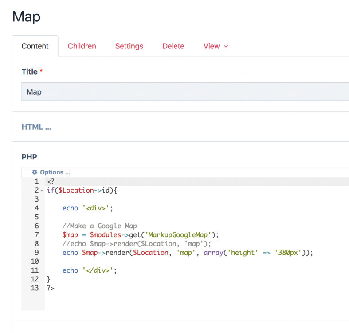Click the "//Make a Google Map" comment line
This screenshot has width=349, height=333.
pyautogui.click(x=99, y=226)
